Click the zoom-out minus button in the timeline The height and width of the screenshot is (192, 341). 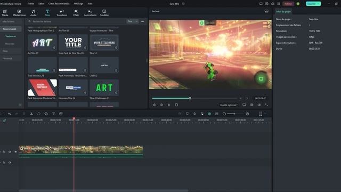coord(224,114)
